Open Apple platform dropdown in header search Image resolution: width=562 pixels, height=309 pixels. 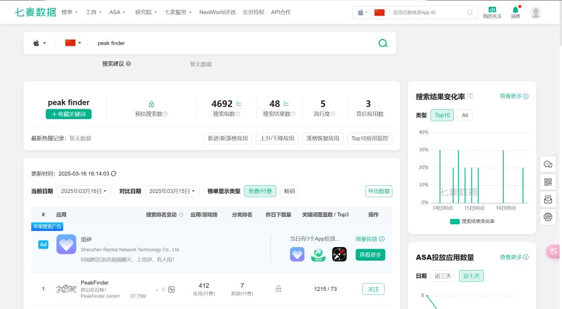[362, 12]
